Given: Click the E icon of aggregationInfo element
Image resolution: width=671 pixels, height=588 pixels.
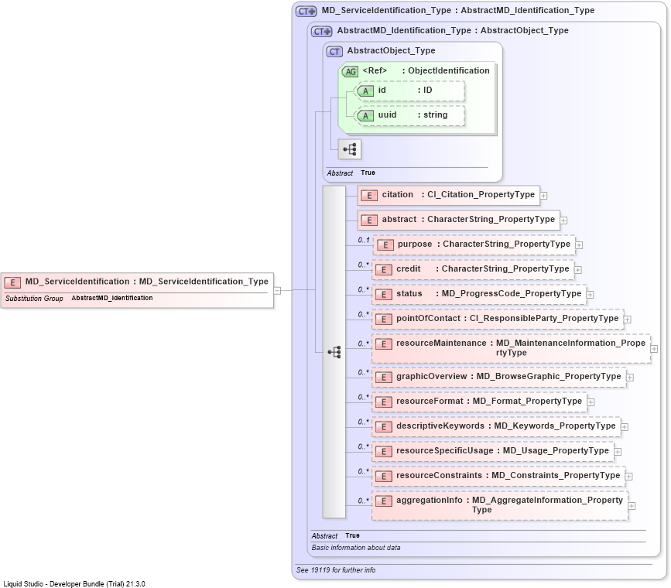Looking at the screenshot, I should (x=384, y=501).
